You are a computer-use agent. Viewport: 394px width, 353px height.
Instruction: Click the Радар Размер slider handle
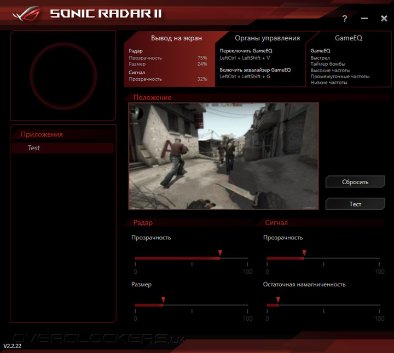coord(163,299)
